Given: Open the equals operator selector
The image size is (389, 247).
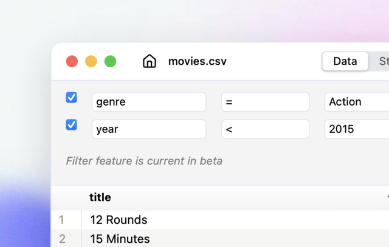Looking at the screenshot, I should (x=265, y=102).
